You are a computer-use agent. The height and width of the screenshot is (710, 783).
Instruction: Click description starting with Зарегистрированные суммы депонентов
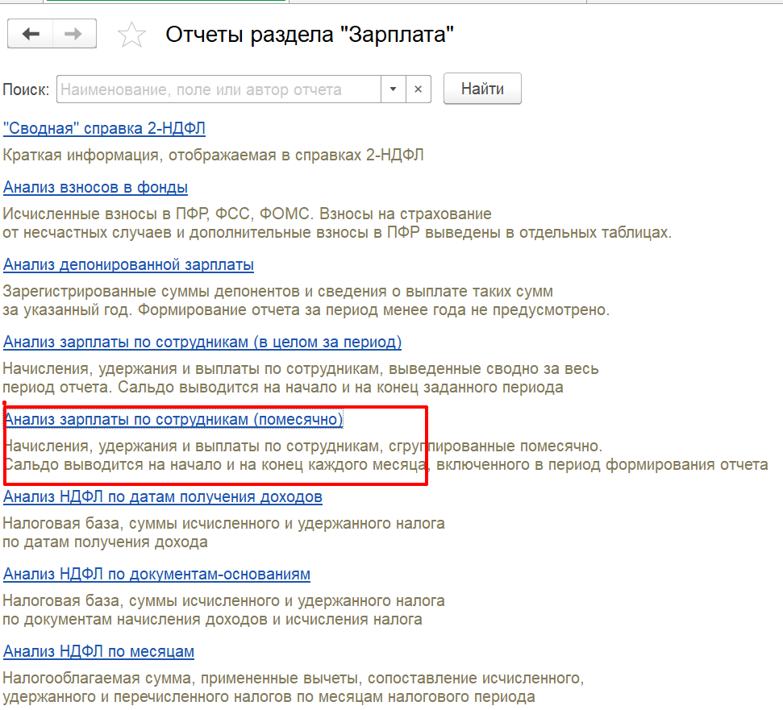point(277,291)
